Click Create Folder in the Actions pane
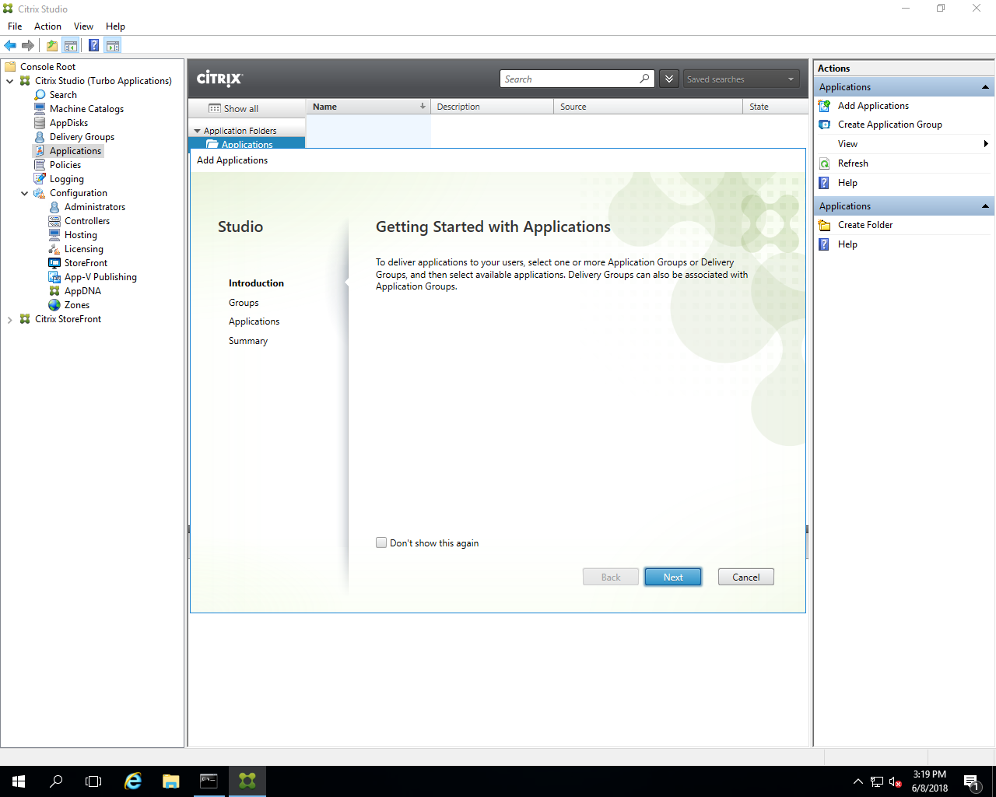996x797 pixels. [864, 224]
